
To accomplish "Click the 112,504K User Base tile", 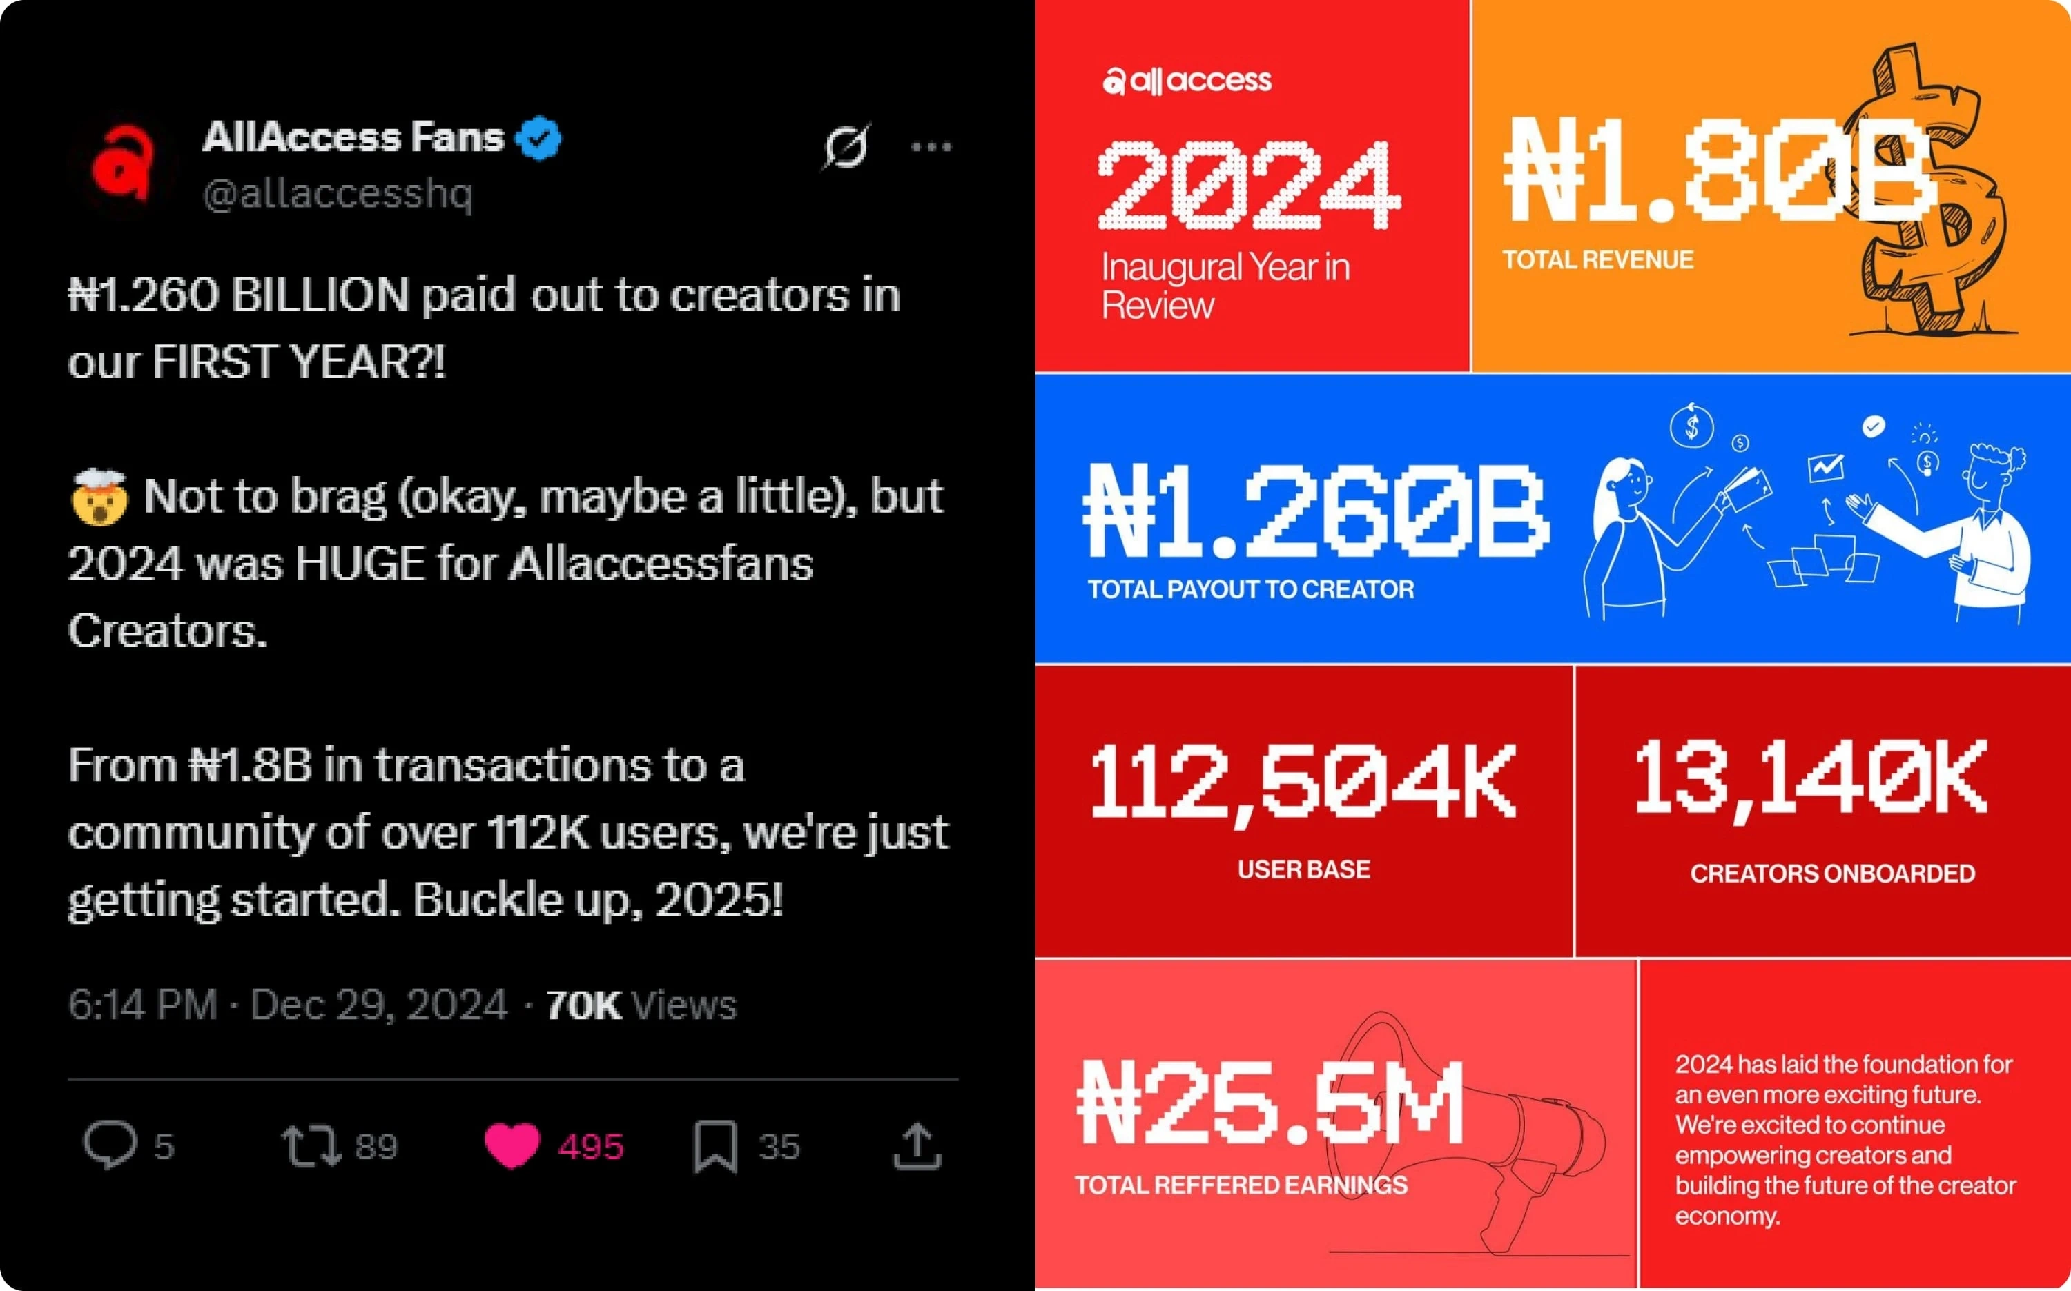I will pyautogui.click(x=1304, y=811).
